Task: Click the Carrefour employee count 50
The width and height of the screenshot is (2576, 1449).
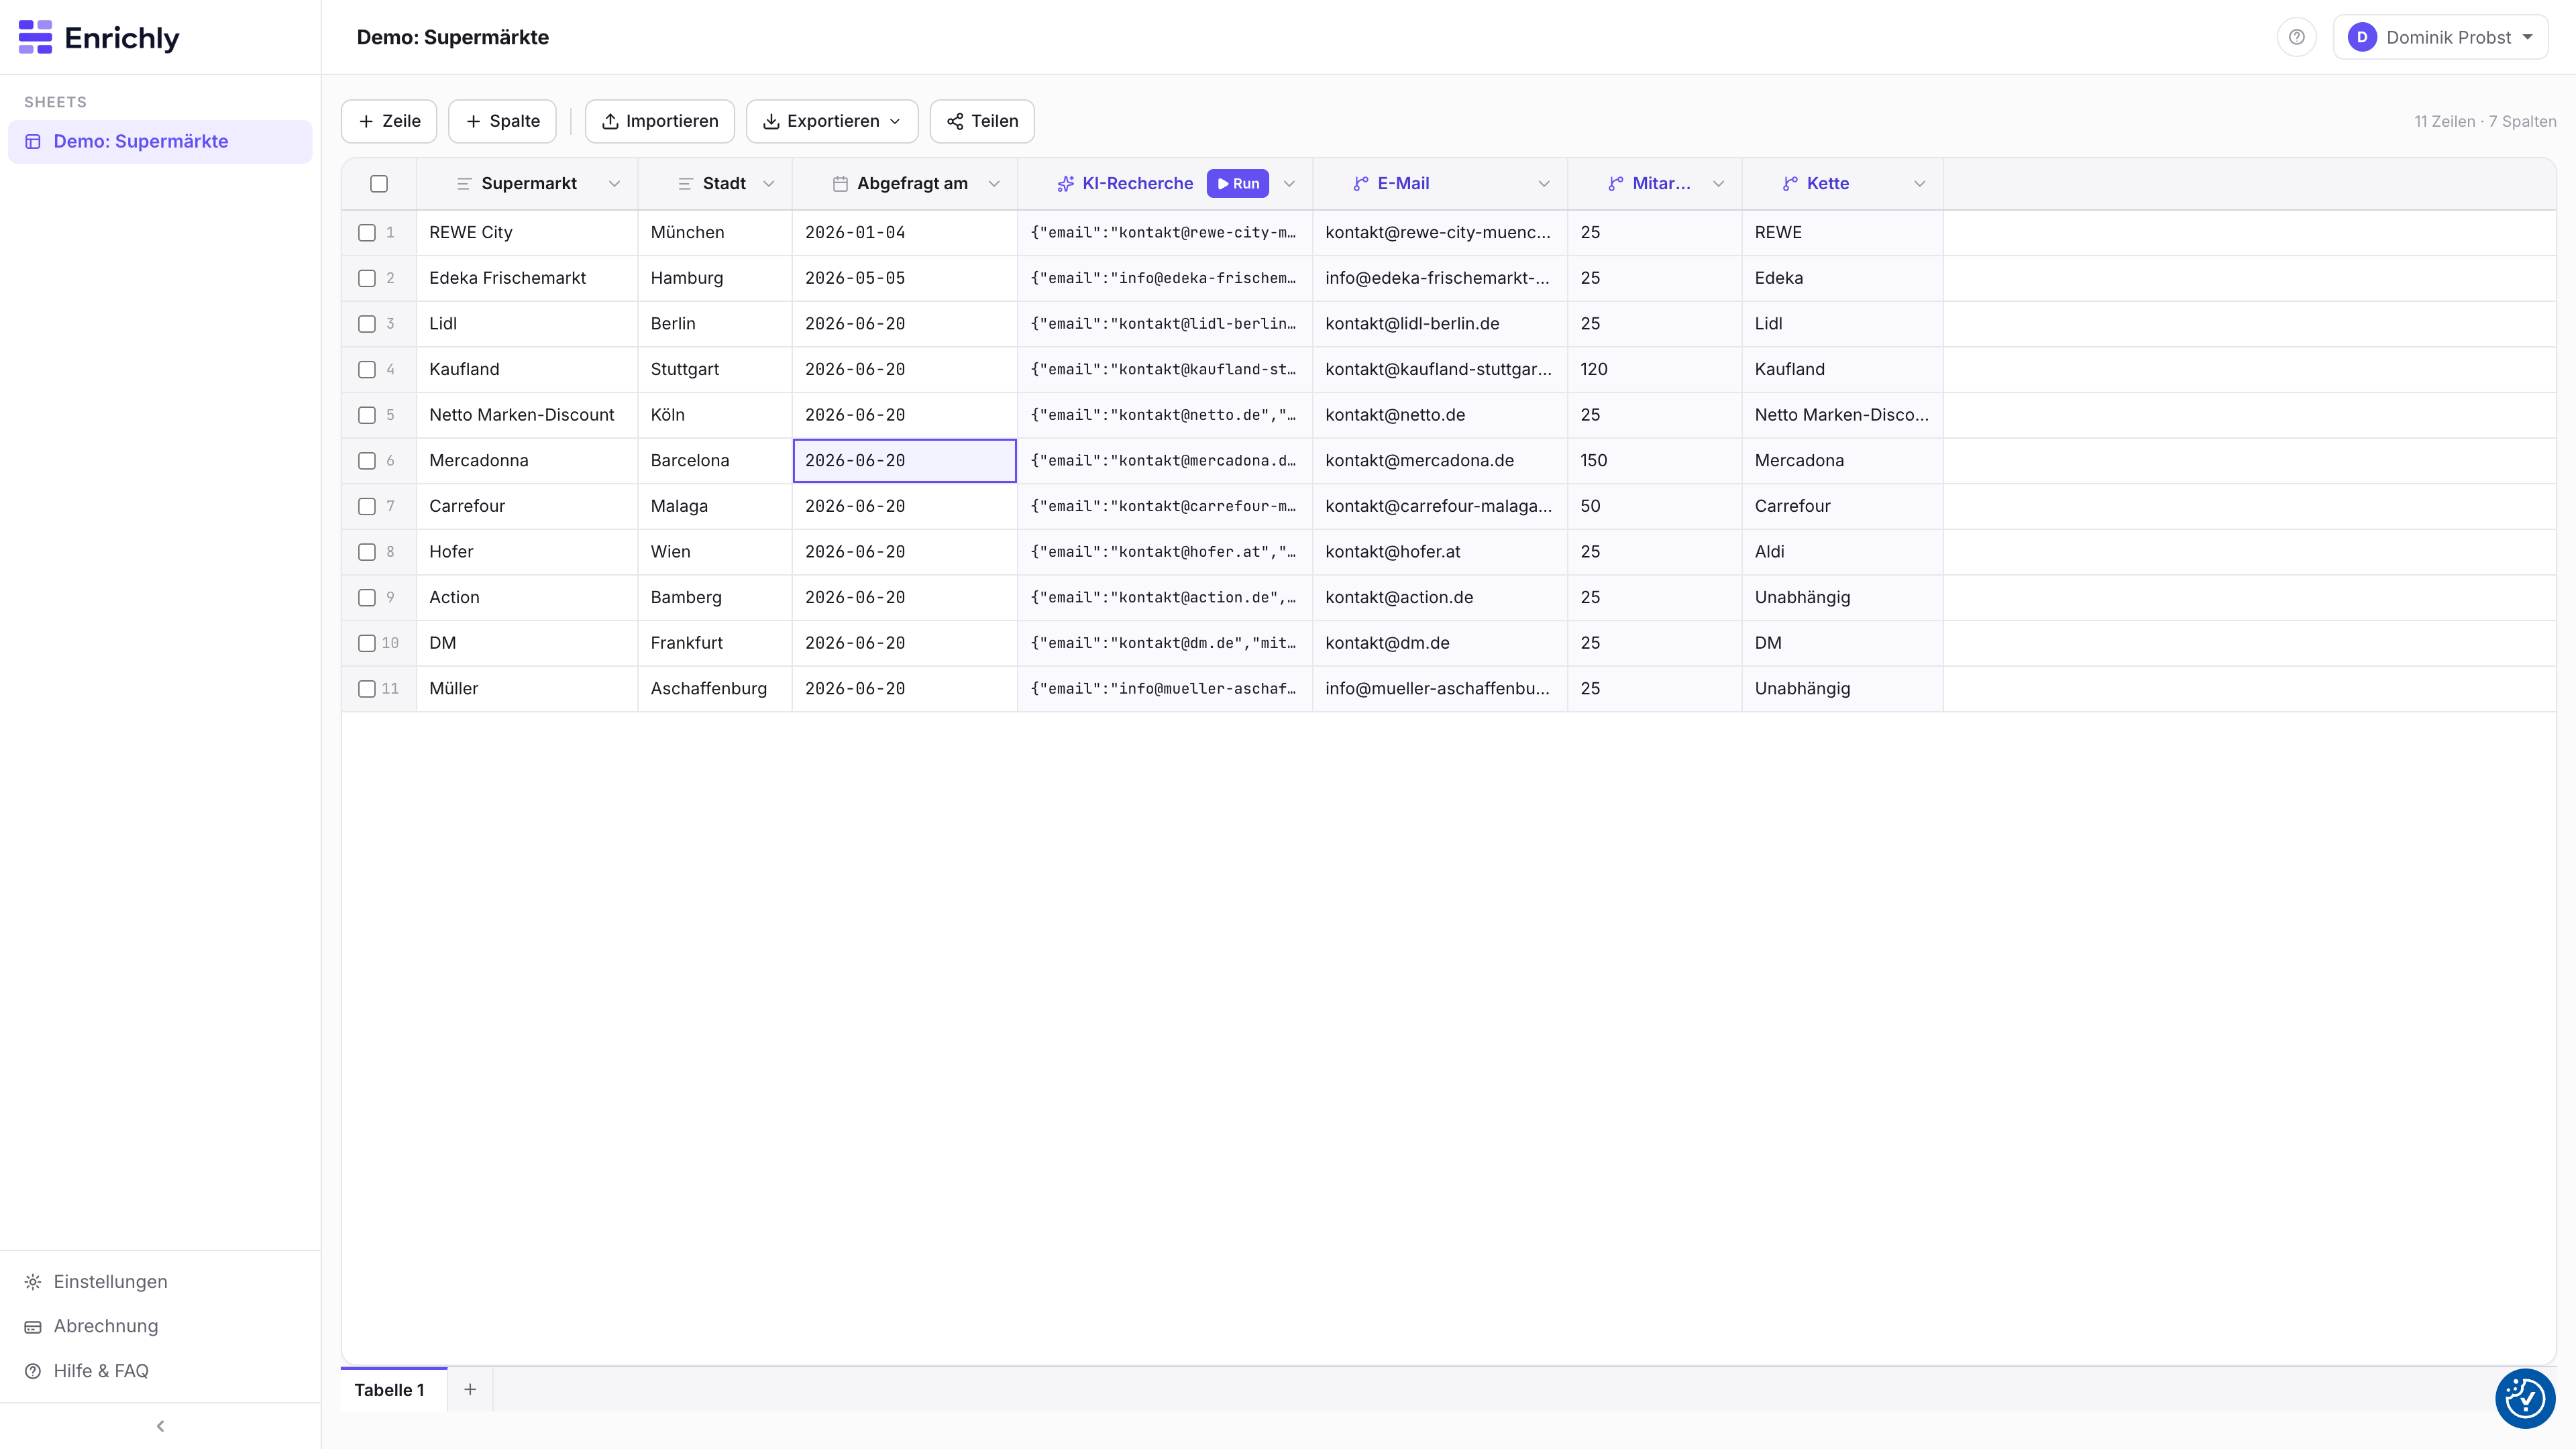Action: (x=1655, y=507)
